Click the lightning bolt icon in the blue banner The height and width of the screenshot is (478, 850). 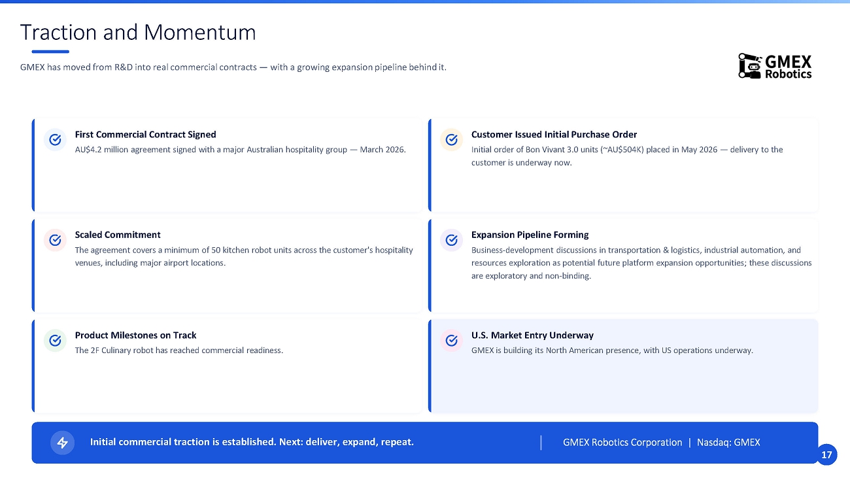(x=63, y=443)
